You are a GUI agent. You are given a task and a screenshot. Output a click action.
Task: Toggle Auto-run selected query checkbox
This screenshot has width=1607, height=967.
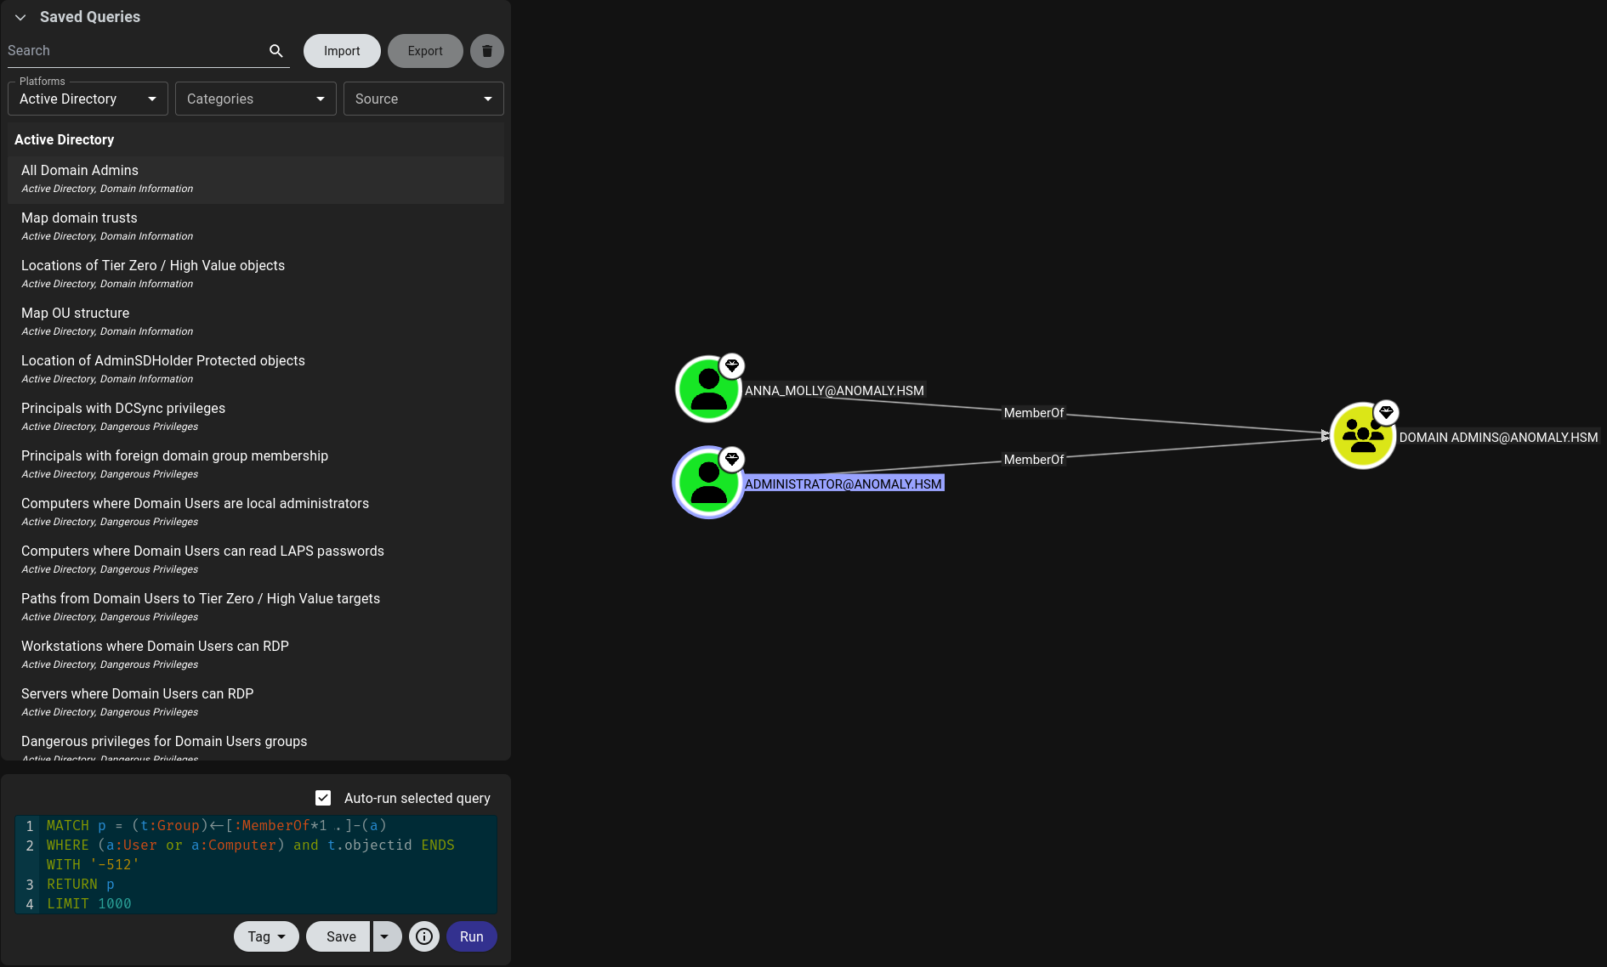pos(323,798)
